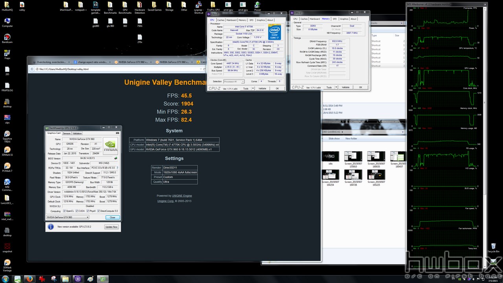Click the GPU-Z BIOS save chip icon

coord(116,158)
